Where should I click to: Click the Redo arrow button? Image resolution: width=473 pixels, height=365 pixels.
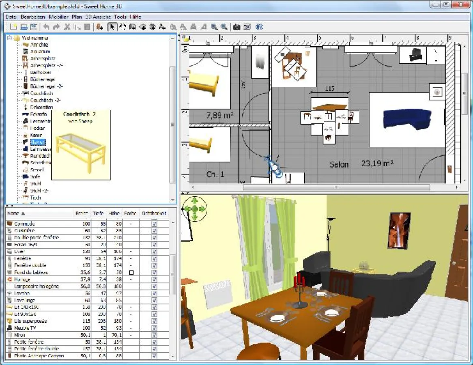[x=56, y=27]
